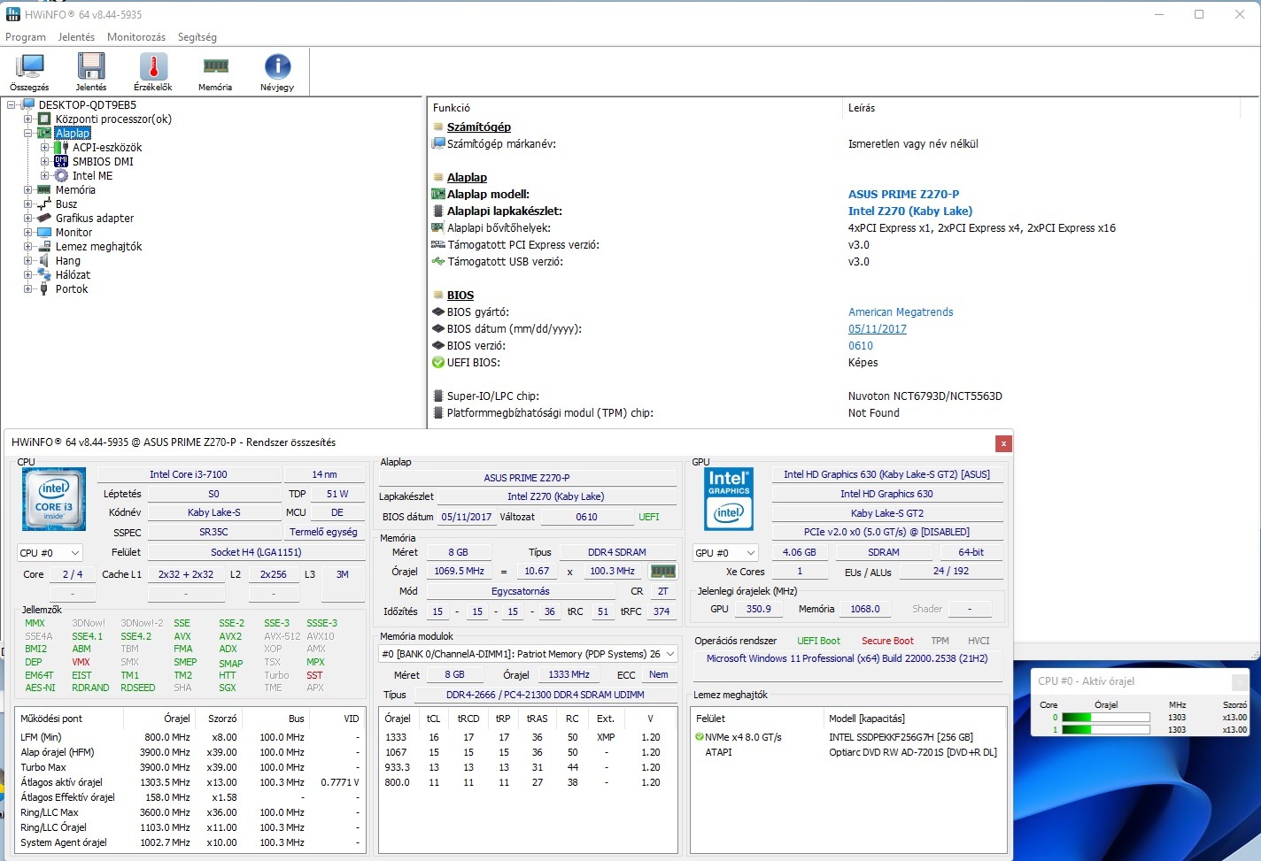
Task: Open the Monitorozás menu
Action: [136, 37]
